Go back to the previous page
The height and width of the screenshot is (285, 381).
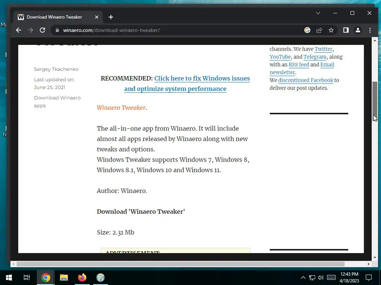click(19, 30)
